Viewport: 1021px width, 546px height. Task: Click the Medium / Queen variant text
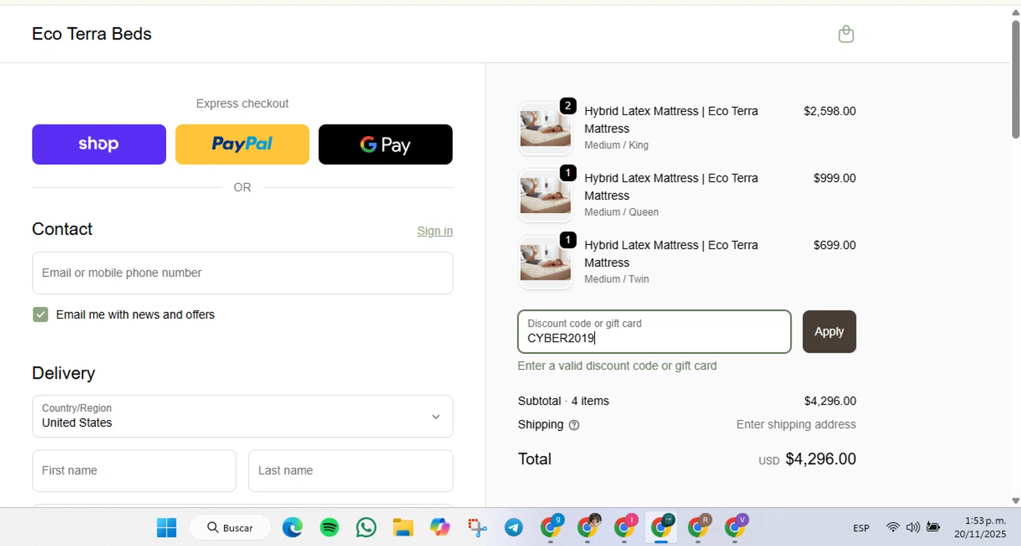tap(621, 212)
